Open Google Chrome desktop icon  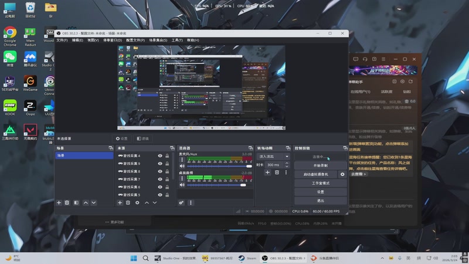10,36
